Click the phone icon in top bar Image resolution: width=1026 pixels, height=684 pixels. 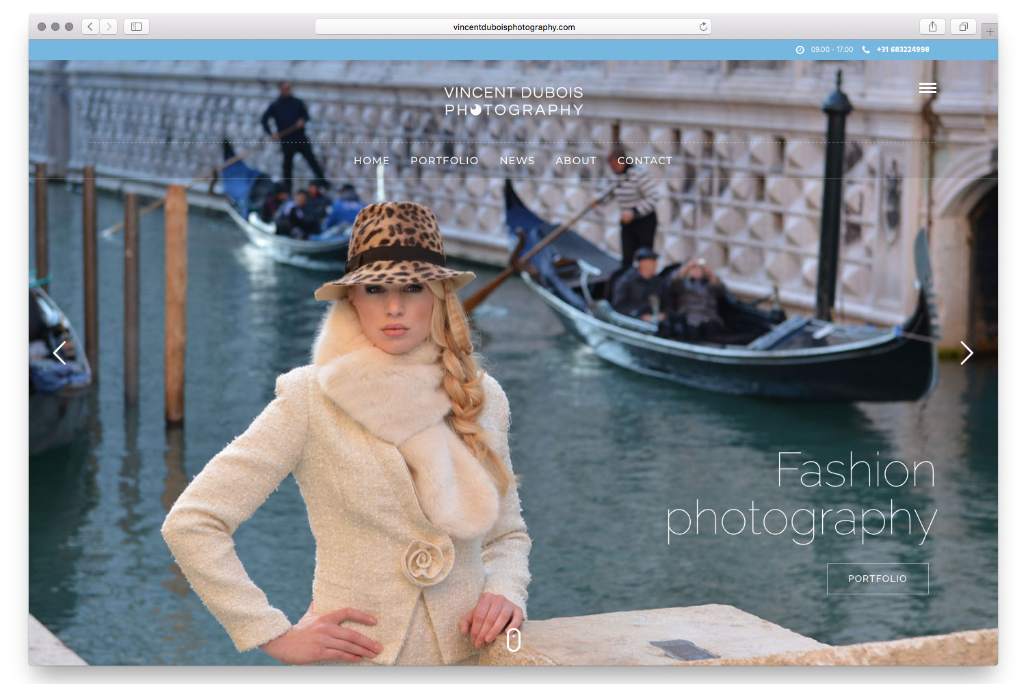point(866,49)
